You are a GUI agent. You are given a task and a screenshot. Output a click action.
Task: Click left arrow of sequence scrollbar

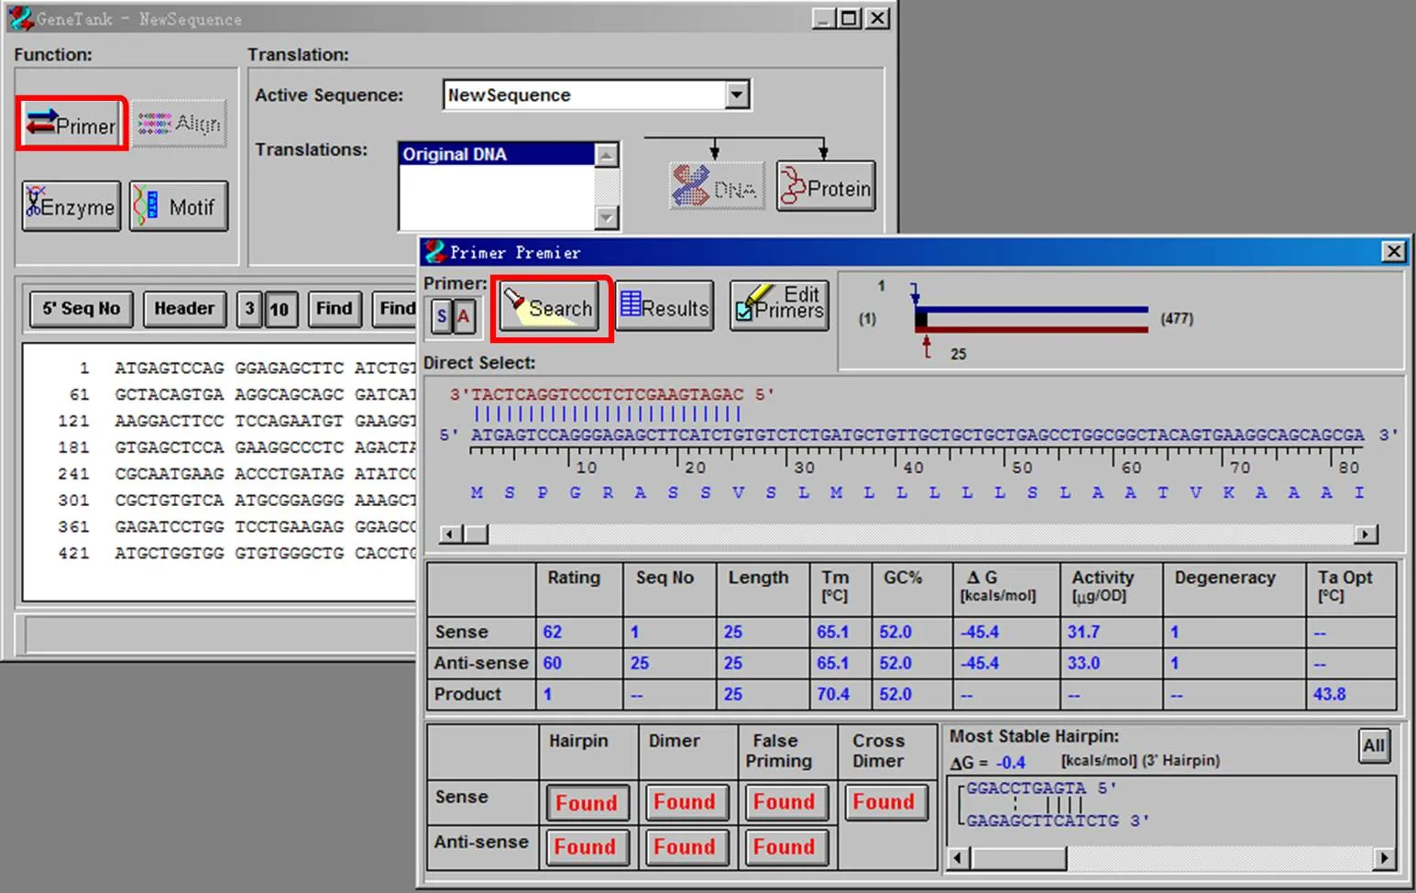tap(450, 534)
